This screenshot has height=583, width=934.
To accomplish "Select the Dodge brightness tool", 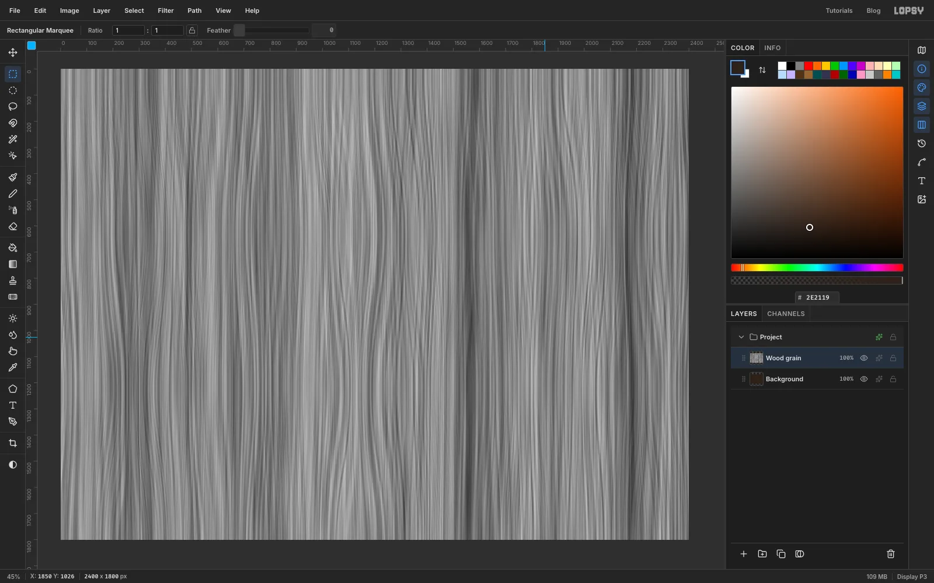I will [x=13, y=318].
